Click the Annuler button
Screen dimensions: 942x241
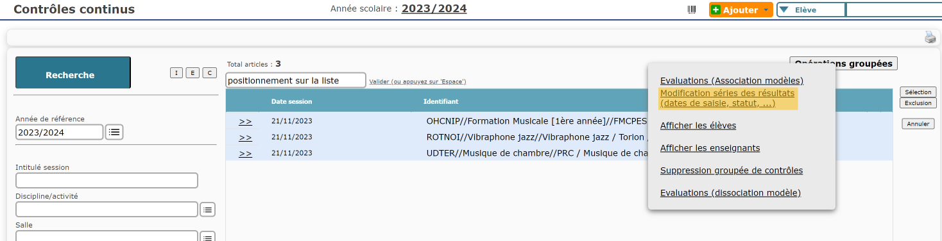(x=918, y=124)
